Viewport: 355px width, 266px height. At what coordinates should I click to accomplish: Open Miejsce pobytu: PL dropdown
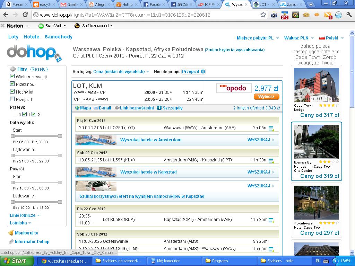pyautogui.click(x=258, y=38)
